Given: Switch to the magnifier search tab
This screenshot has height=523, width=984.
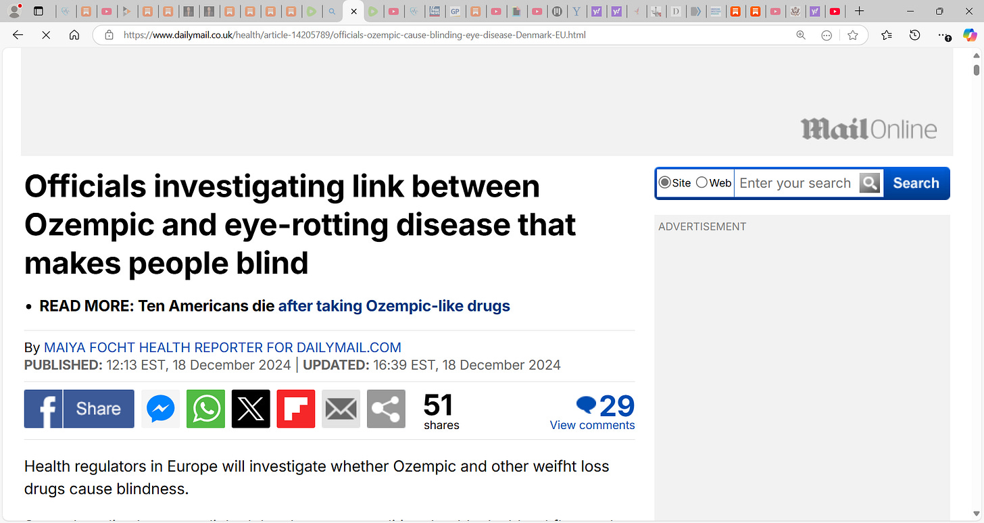Looking at the screenshot, I should [x=332, y=11].
